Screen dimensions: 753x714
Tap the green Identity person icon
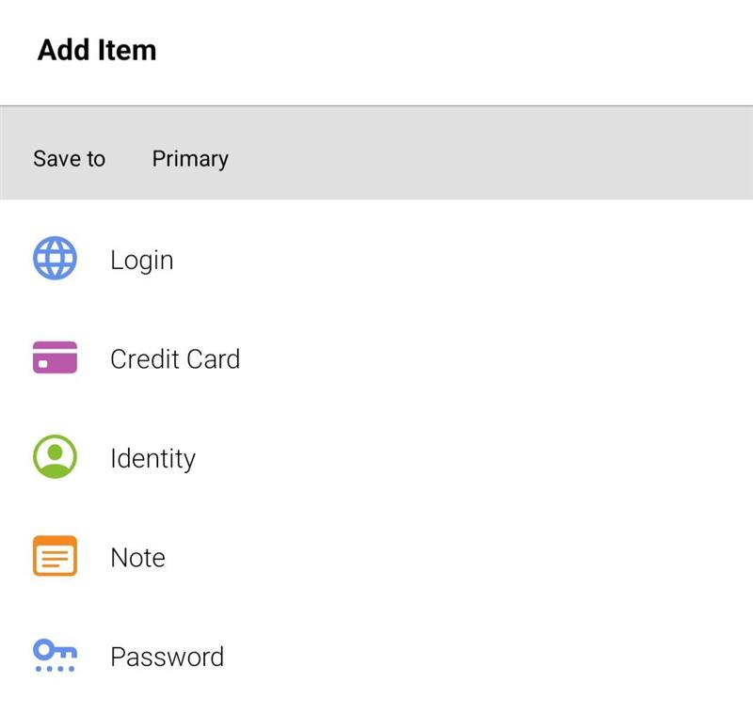(55, 457)
